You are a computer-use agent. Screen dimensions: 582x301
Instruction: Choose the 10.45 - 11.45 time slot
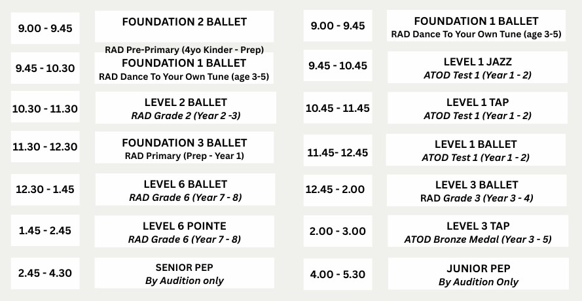[337, 108]
